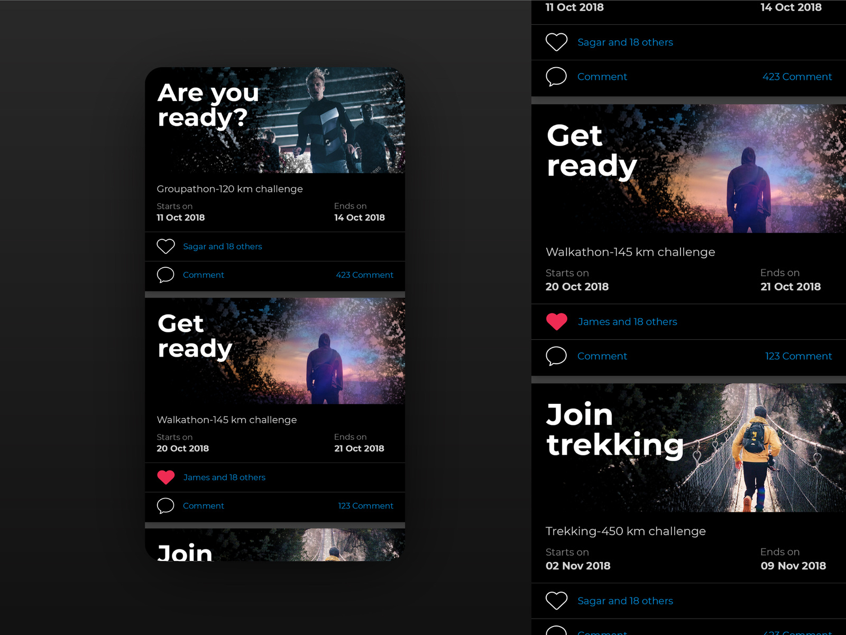The width and height of the screenshot is (846, 635).
Task: Click the outlined heart icon in top right panel
Action: [x=556, y=42]
